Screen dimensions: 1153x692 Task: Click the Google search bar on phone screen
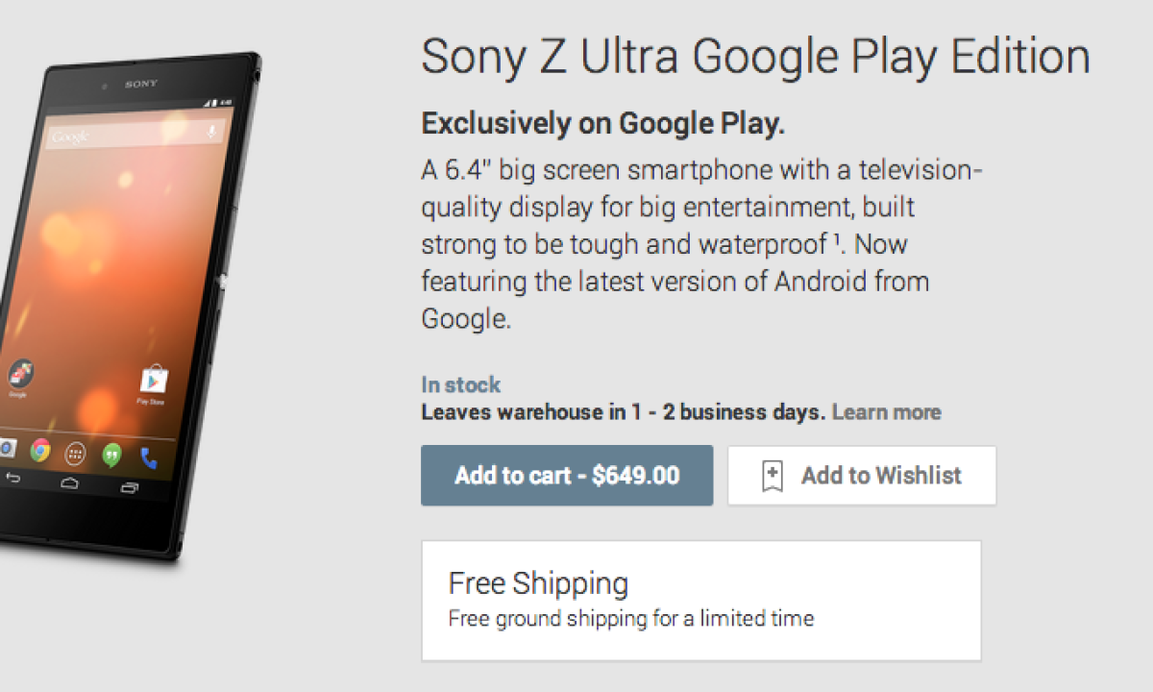(x=125, y=136)
